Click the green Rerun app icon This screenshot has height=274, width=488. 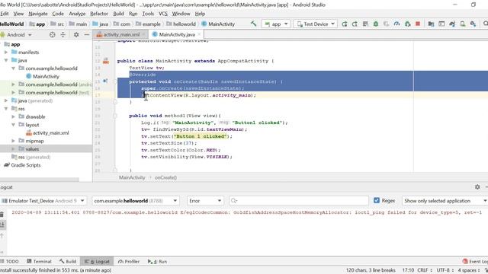click(344, 24)
